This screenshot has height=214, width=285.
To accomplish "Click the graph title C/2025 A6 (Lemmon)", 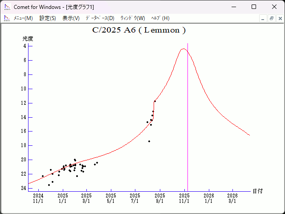I will [138, 30].
